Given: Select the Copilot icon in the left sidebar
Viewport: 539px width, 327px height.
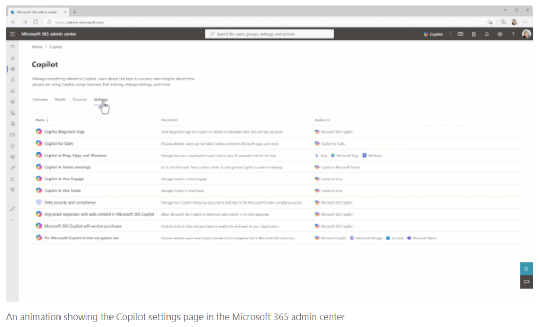Looking at the screenshot, I should tap(13, 69).
